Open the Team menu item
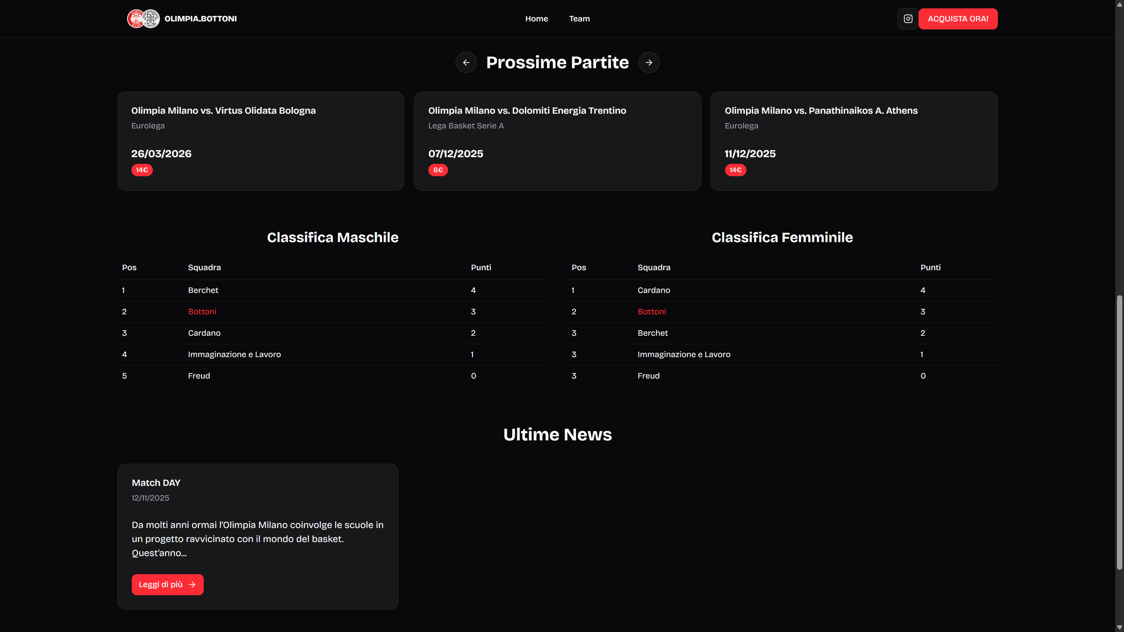The height and width of the screenshot is (632, 1124). coord(579,18)
